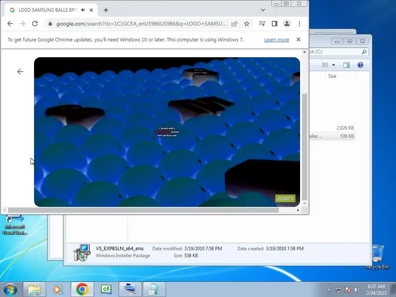Return from the image preview using the back arrow
This screenshot has height=297, width=396.
[20, 72]
